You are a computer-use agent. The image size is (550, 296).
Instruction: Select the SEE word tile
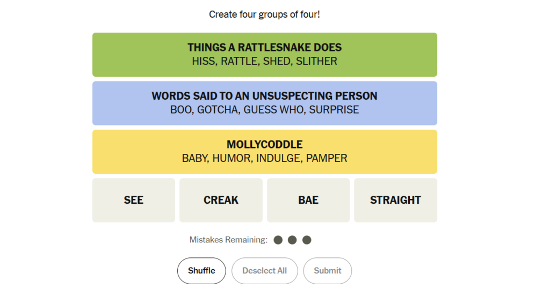point(134,200)
